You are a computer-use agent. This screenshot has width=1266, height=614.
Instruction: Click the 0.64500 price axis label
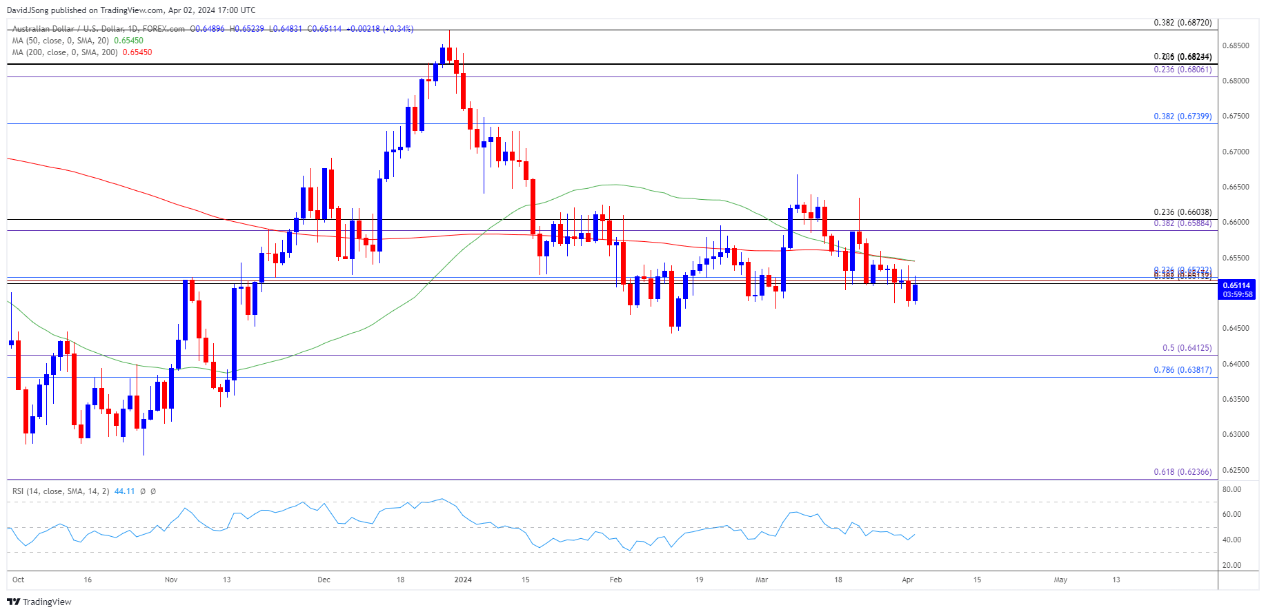[x=1236, y=328]
